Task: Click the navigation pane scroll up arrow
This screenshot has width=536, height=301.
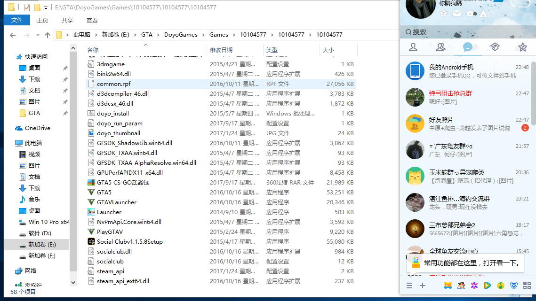Action: (x=73, y=48)
